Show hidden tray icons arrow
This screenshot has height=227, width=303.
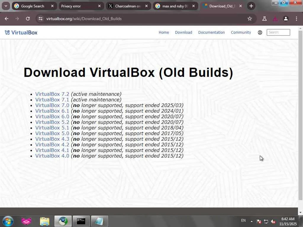click(x=252, y=221)
